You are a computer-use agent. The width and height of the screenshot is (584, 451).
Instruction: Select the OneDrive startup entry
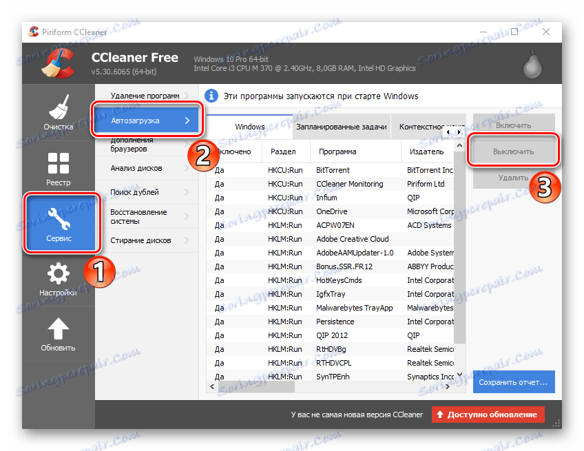pos(331,211)
